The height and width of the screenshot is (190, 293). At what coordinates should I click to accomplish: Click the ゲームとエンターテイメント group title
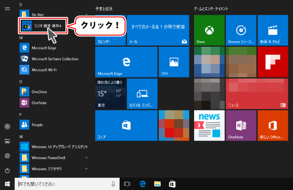tap(211, 9)
